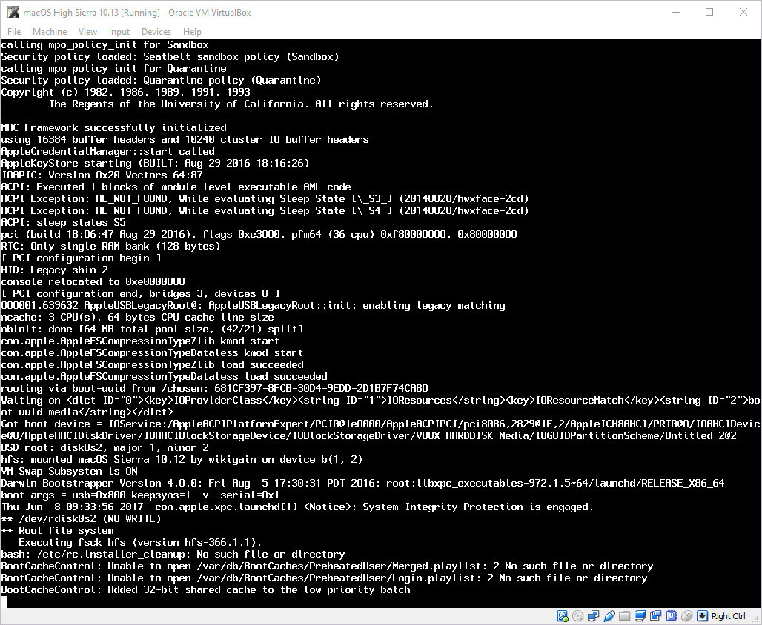
Task: Click the 'RTC: Only single RAM bank' line
Action: pos(110,246)
